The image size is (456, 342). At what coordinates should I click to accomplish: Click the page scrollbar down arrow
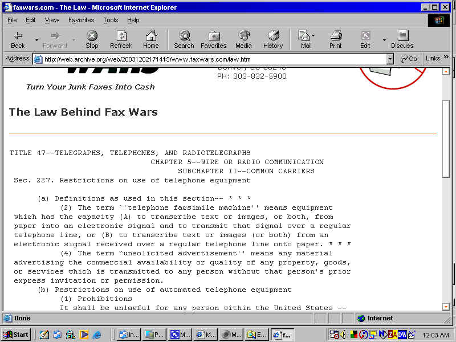446,307
